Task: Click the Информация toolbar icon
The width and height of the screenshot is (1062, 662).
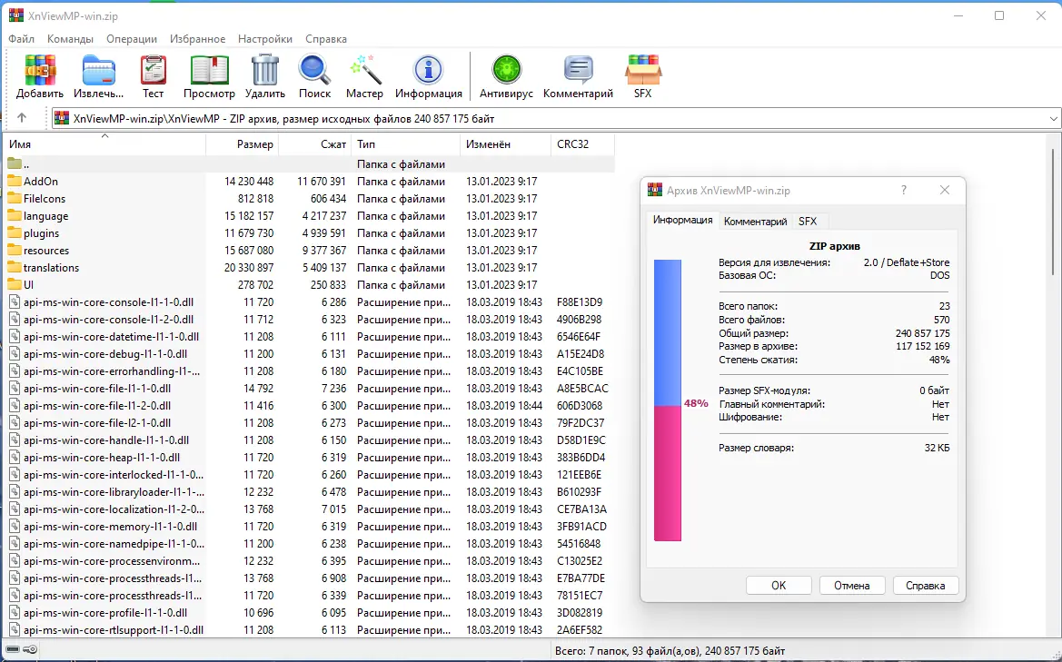Action: [x=428, y=70]
